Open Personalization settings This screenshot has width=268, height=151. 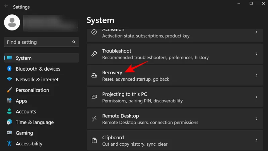[42, 90]
